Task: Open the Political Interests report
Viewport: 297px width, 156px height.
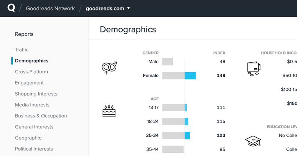Action: (34, 149)
